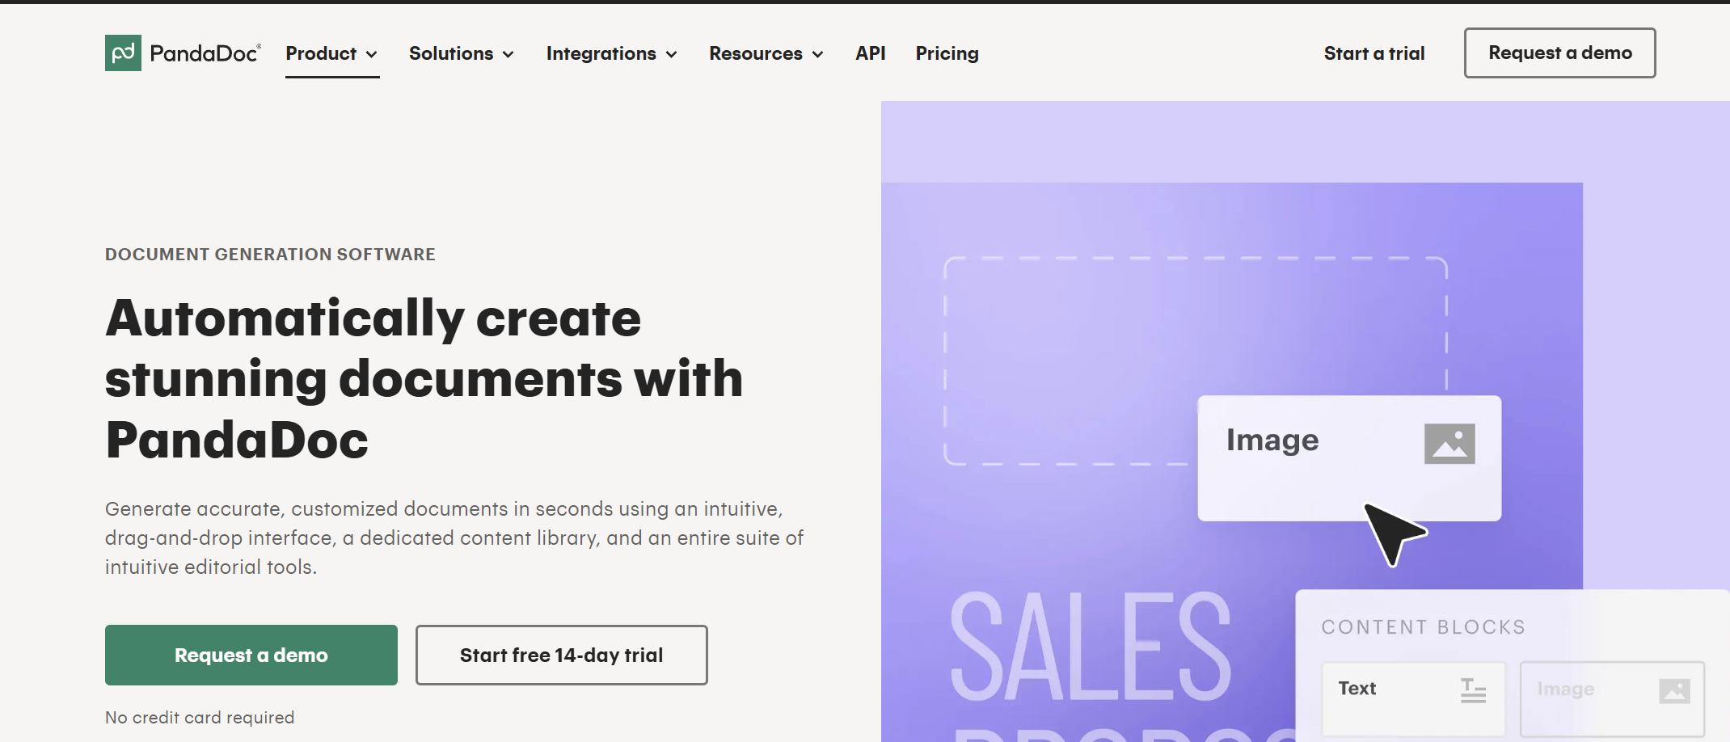Click the PandaDoc logo icon
The width and height of the screenshot is (1730, 742).
123,53
